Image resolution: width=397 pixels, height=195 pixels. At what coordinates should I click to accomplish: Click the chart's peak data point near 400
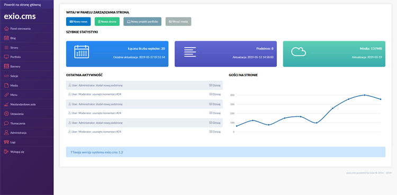(365, 95)
